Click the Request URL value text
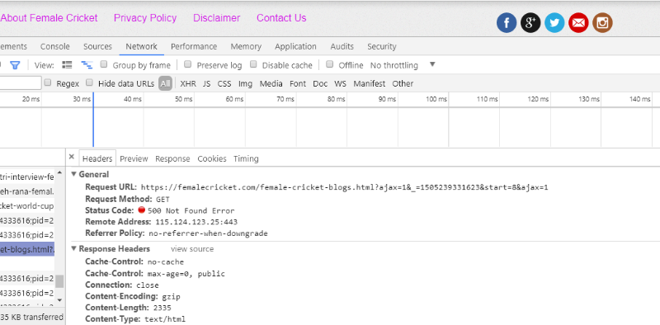This screenshot has width=660, height=325. [x=344, y=187]
